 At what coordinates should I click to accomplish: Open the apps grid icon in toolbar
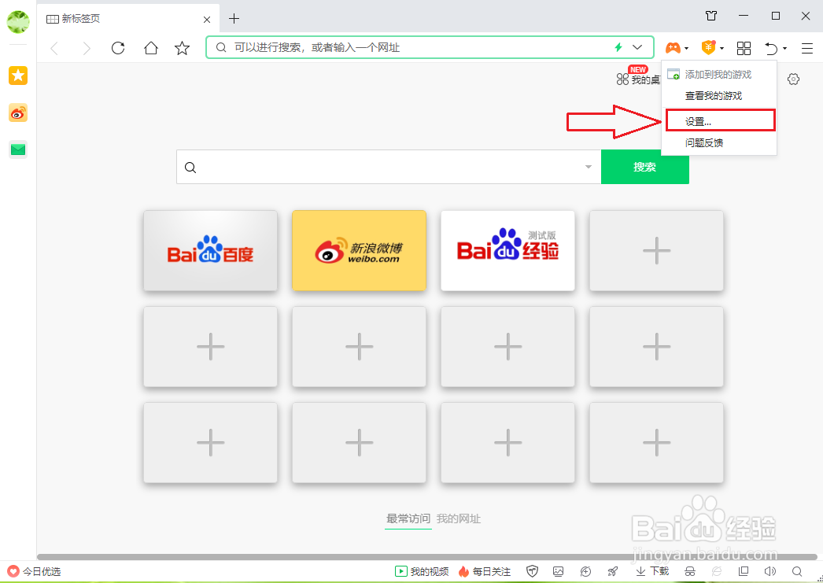pos(744,48)
